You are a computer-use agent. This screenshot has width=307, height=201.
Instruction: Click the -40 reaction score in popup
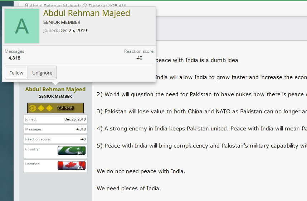click(x=139, y=58)
